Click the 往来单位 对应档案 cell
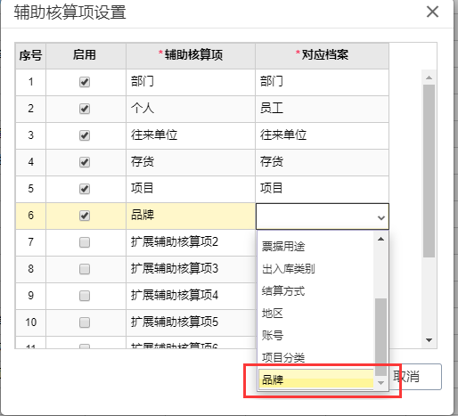 click(x=322, y=135)
